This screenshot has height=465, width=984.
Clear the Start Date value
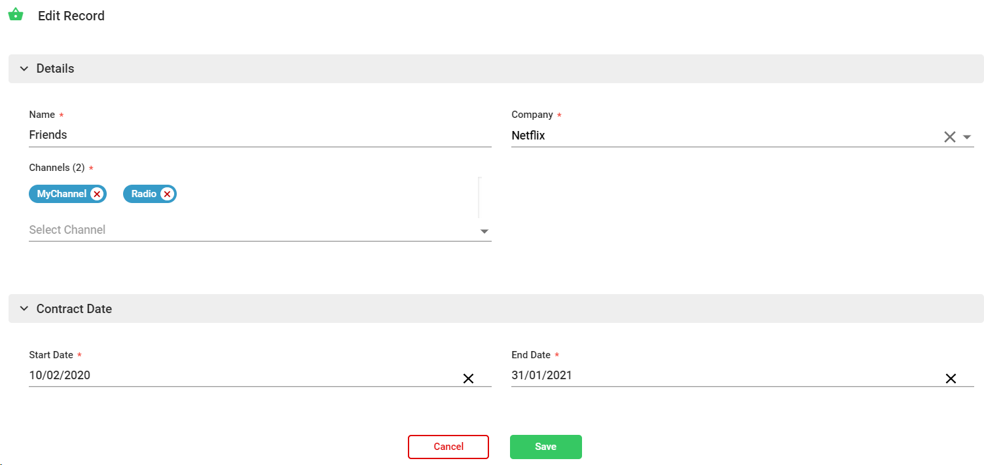[x=468, y=379]
